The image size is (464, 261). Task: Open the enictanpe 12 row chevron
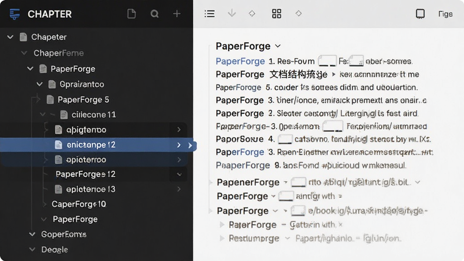pyautogui.click(x=179, y=145)
